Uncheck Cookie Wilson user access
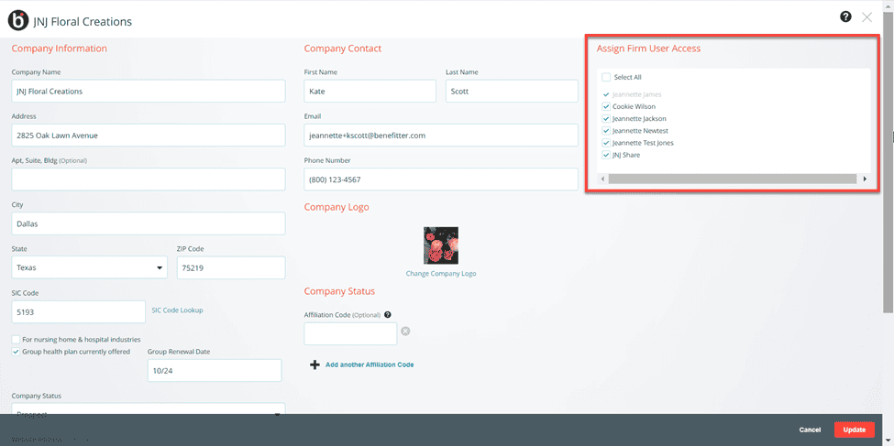 606,106
